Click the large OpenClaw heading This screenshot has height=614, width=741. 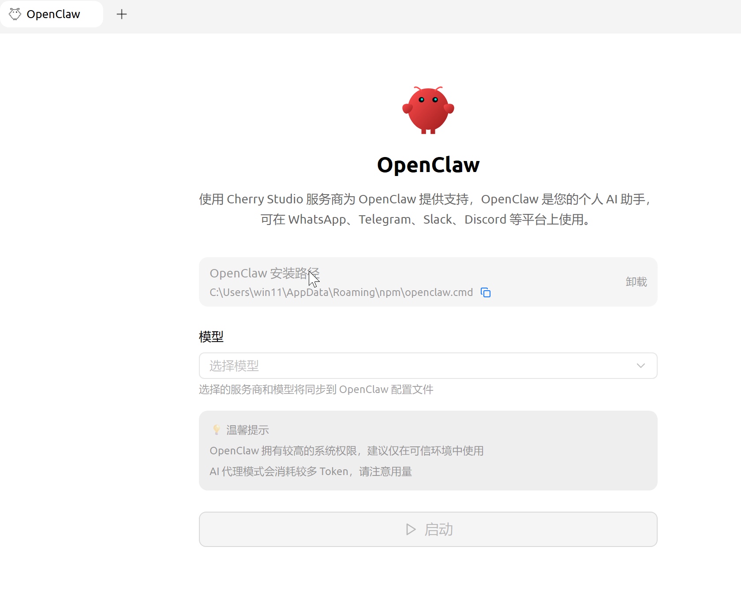coord(428,165)
